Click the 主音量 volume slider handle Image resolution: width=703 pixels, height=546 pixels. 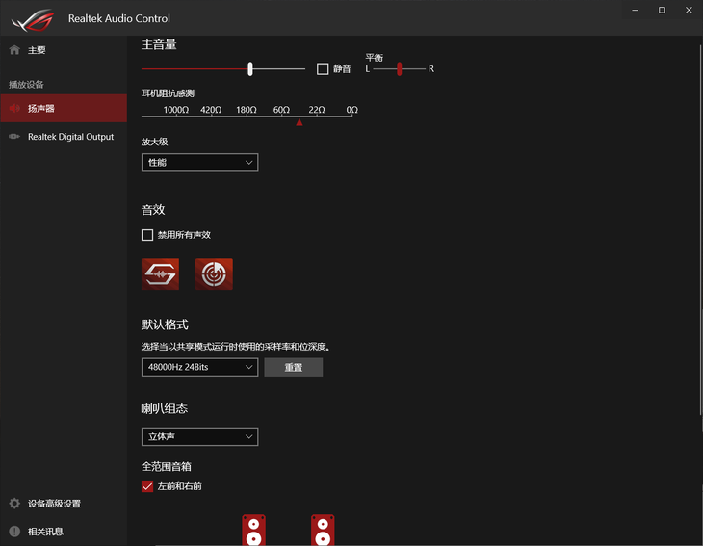pos(250,68)
